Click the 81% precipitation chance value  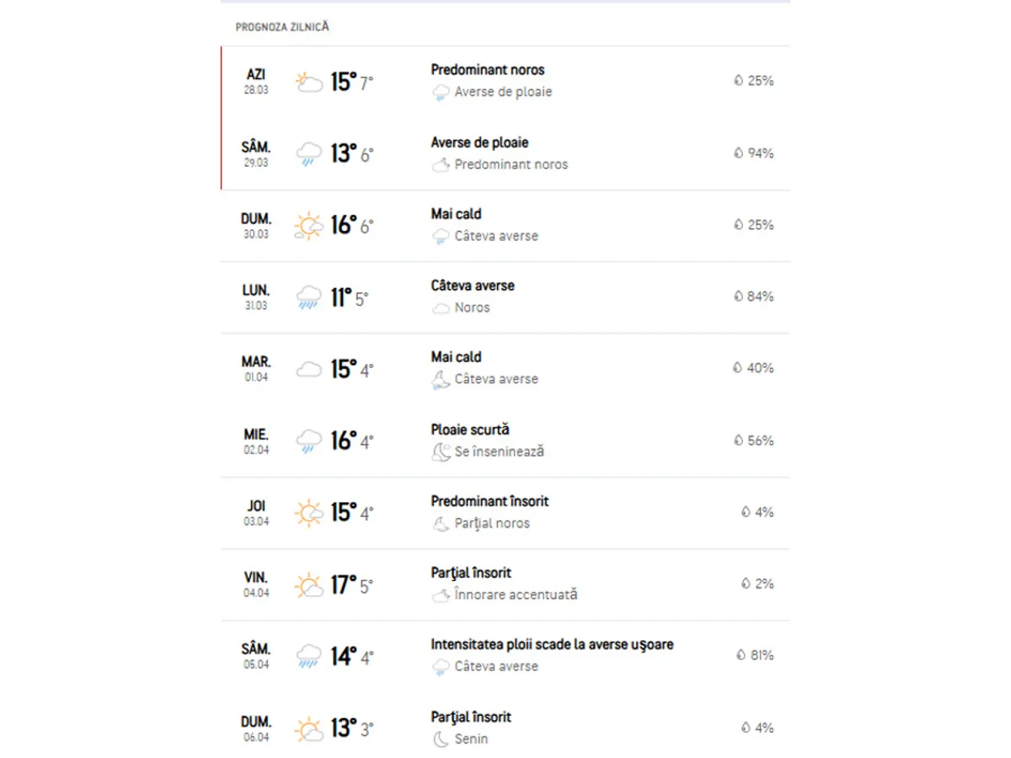[762, 655]
